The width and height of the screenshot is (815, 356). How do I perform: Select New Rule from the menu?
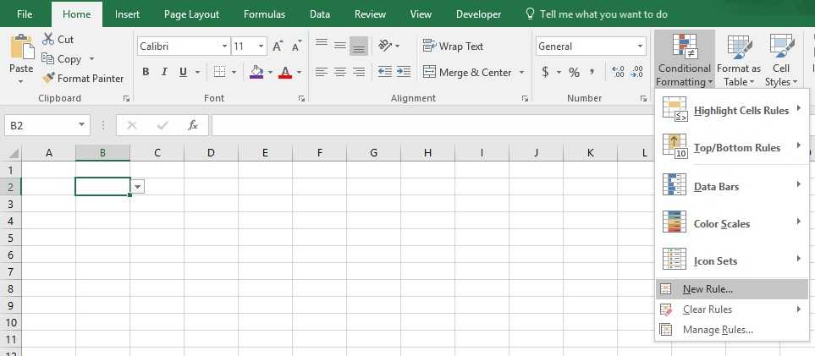click(708, 289)
